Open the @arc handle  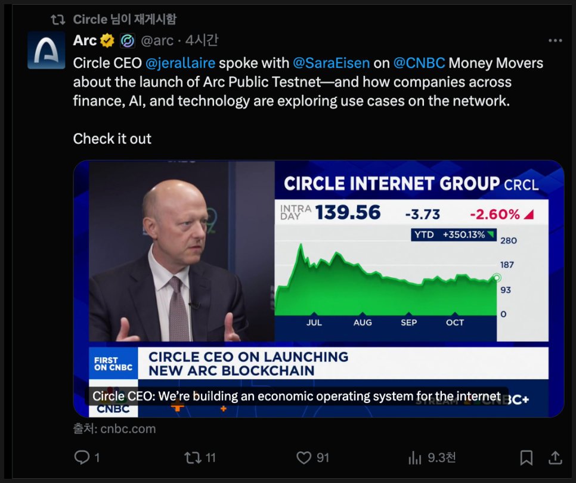pyautogui.click(x=157, y=41)
